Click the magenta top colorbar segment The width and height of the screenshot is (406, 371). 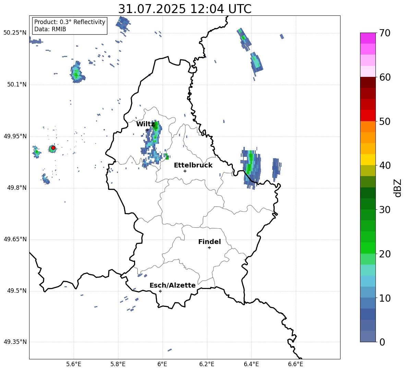pyautogui.click(x=368, y=38)
